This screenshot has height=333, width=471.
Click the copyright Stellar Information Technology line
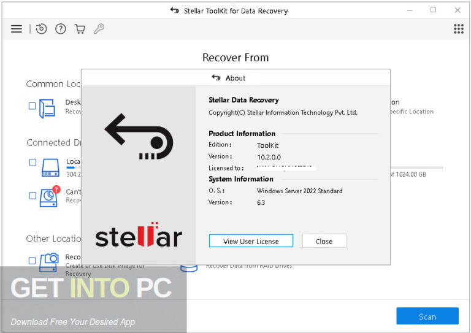pyautogui.click(x=283, y=113)
